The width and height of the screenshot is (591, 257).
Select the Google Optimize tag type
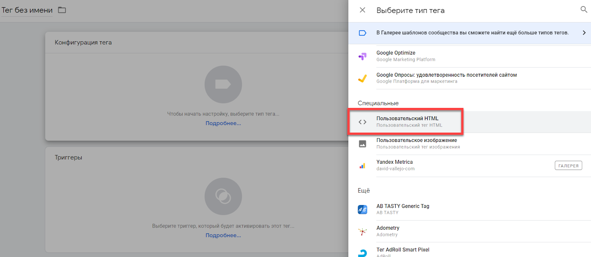click(469, 56)
